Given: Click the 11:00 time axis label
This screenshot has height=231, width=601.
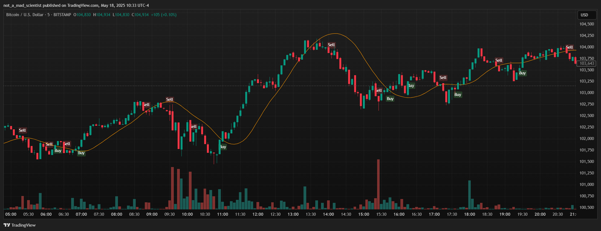Looking at the screenshot, I should pos(223,214).
